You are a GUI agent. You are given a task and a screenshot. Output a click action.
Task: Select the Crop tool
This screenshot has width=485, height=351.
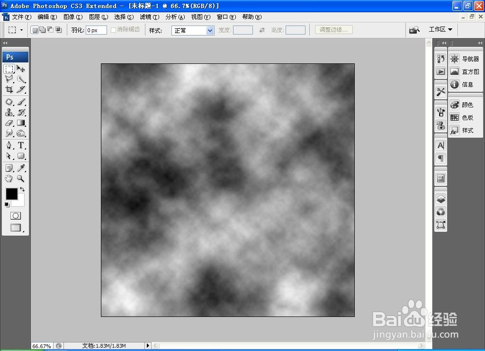click(x=9, y=89)
